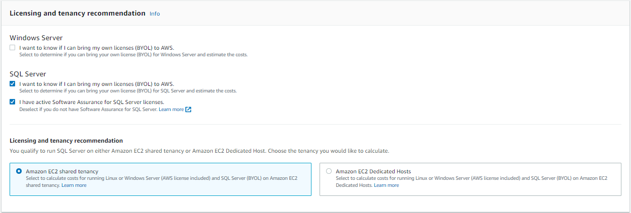631x213 pixels.
Task: Select the Amazon EC2 shared tenancy radio button
Action: (x=19, y=171)
